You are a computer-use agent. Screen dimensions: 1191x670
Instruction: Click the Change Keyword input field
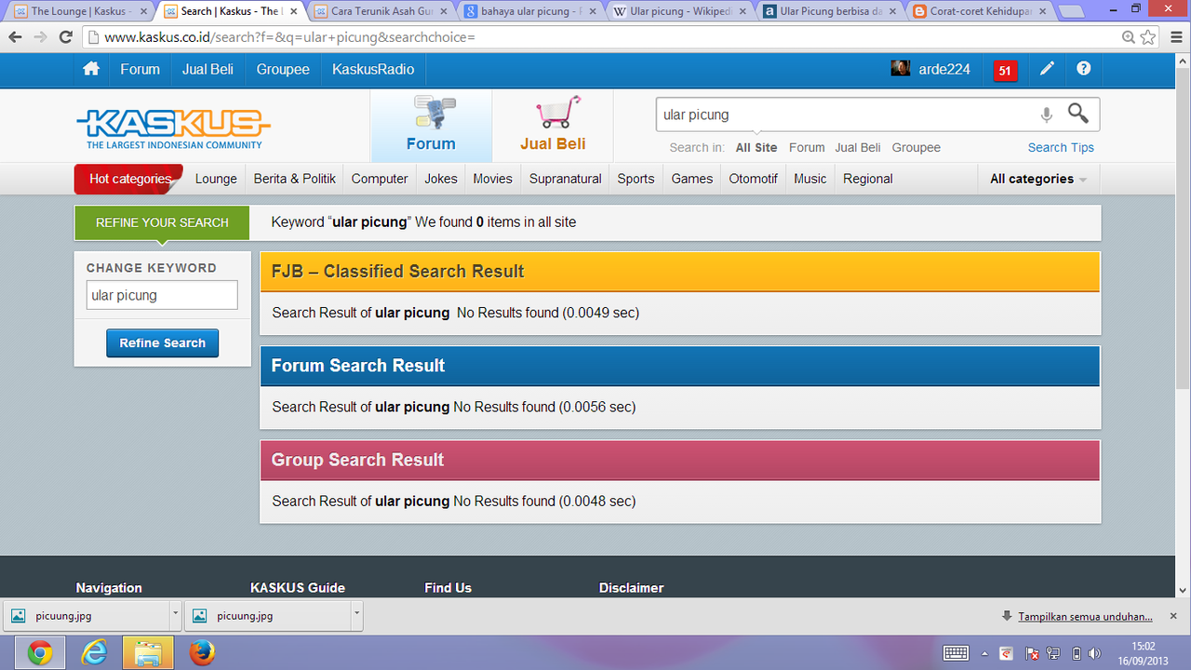click(x=162, y=295)
